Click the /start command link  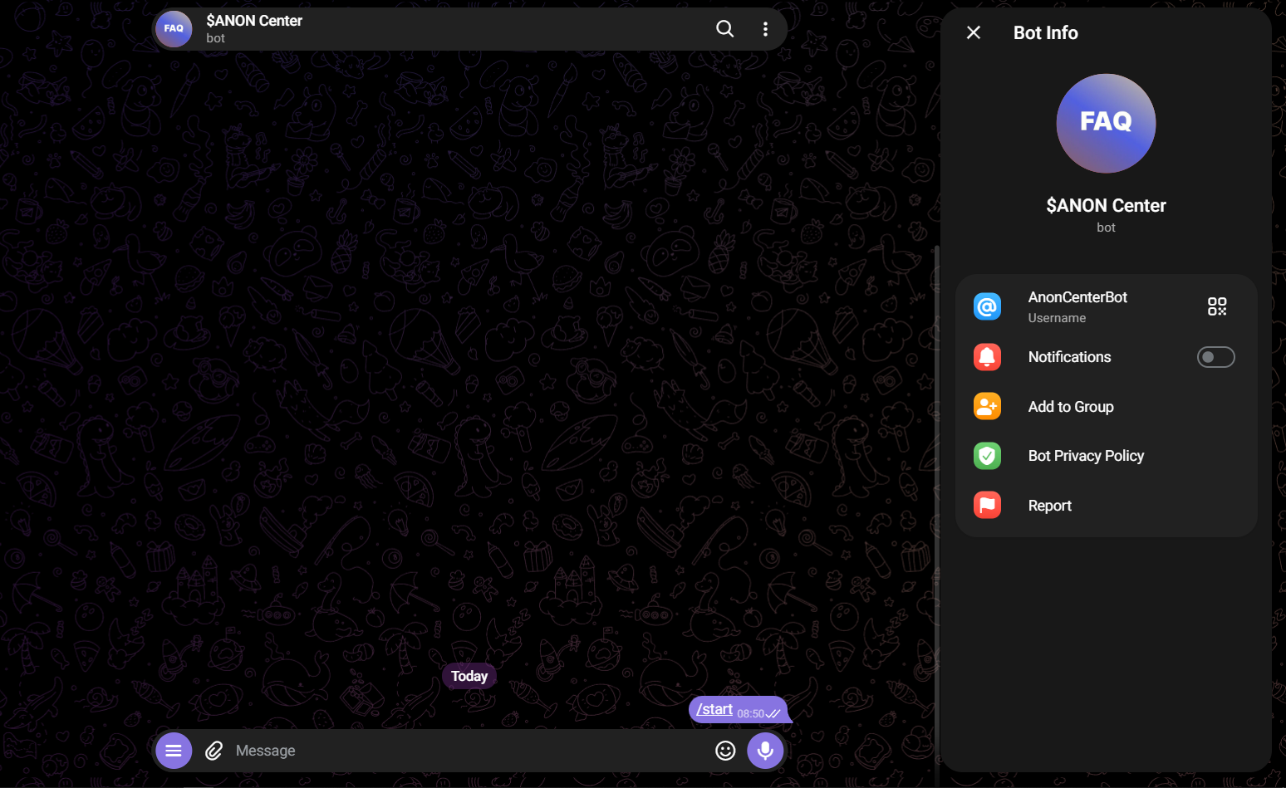(714, 709)
